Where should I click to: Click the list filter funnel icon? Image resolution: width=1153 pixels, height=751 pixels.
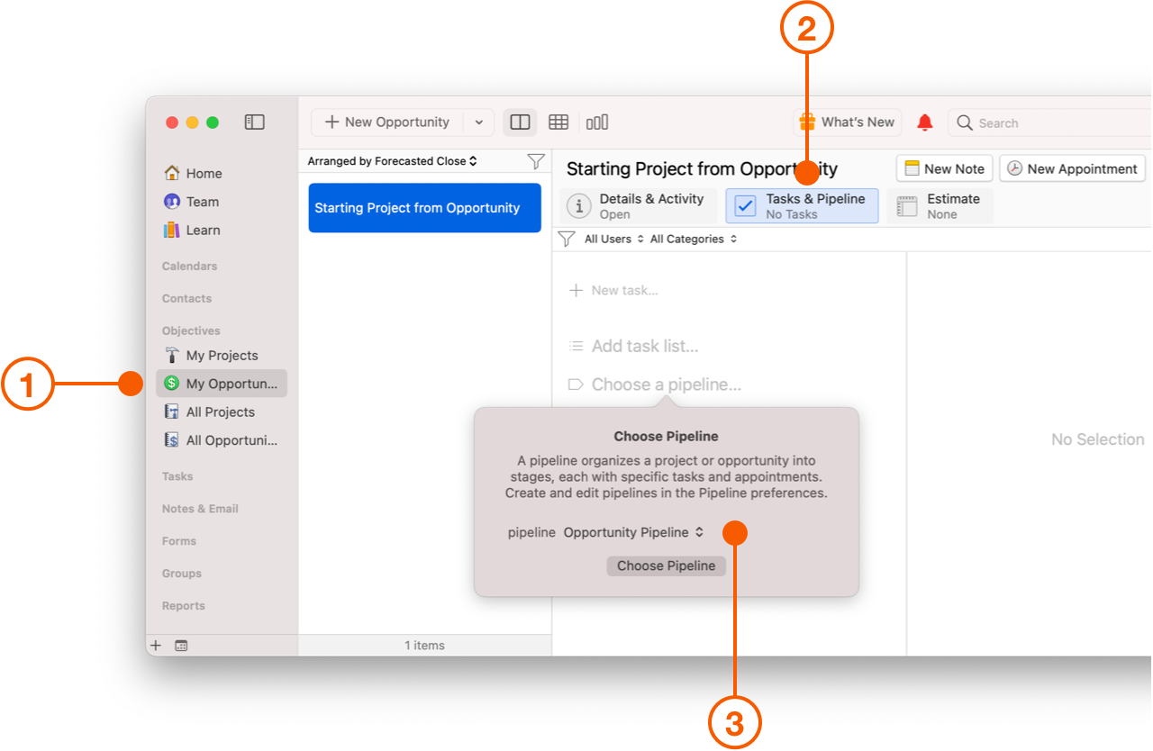click(536, 161)
